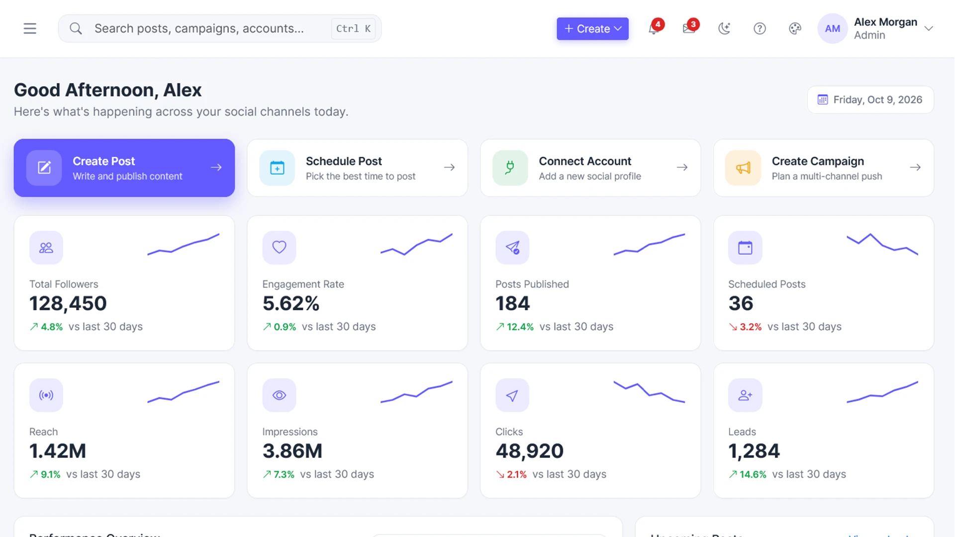Screen dimensions: 955x537
Task: Click the AM user avatar
Action: tap(832, 28)
